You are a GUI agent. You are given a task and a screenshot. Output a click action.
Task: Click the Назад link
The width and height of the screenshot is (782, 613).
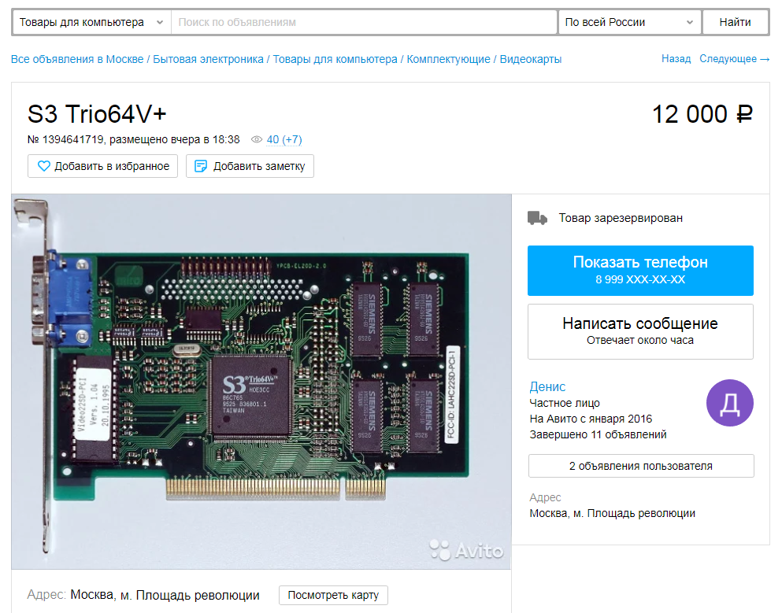(676, 59)
